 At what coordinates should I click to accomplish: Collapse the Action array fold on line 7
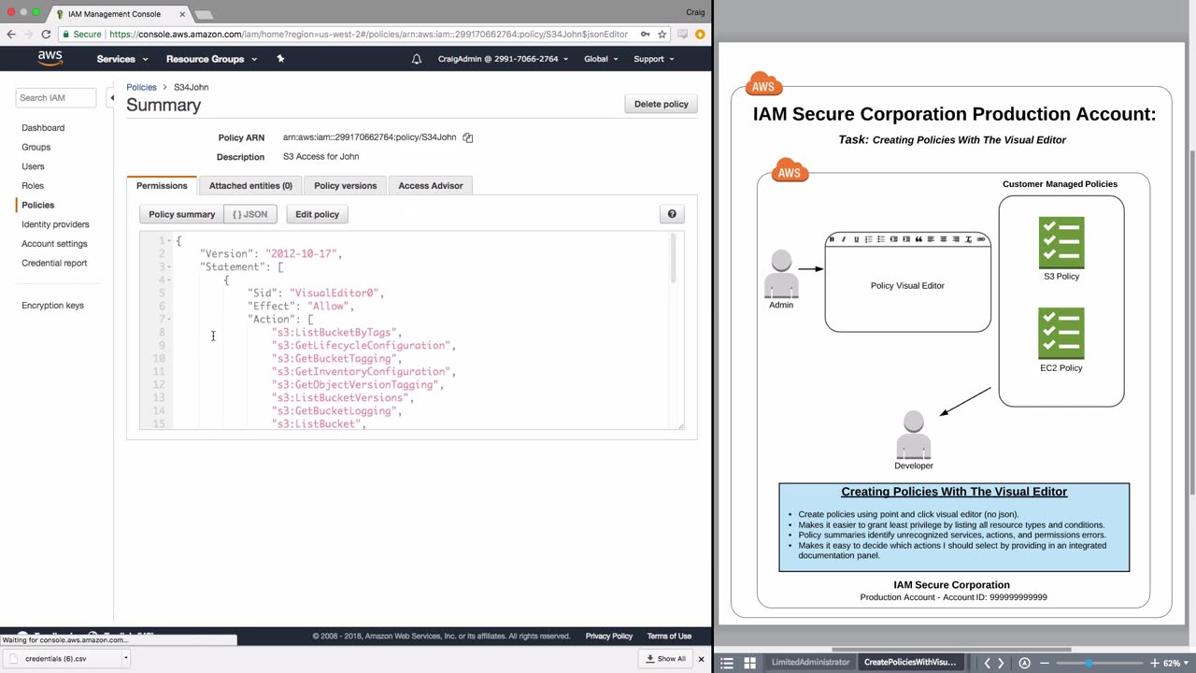coord(169,320)
